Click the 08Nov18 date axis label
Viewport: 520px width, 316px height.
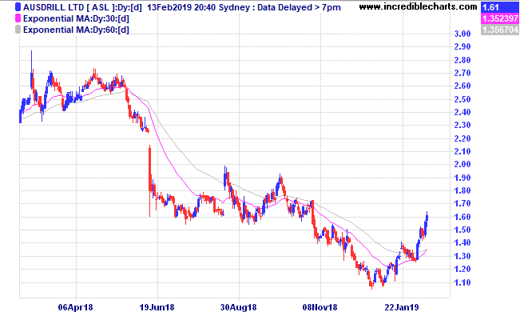[320, 307]
